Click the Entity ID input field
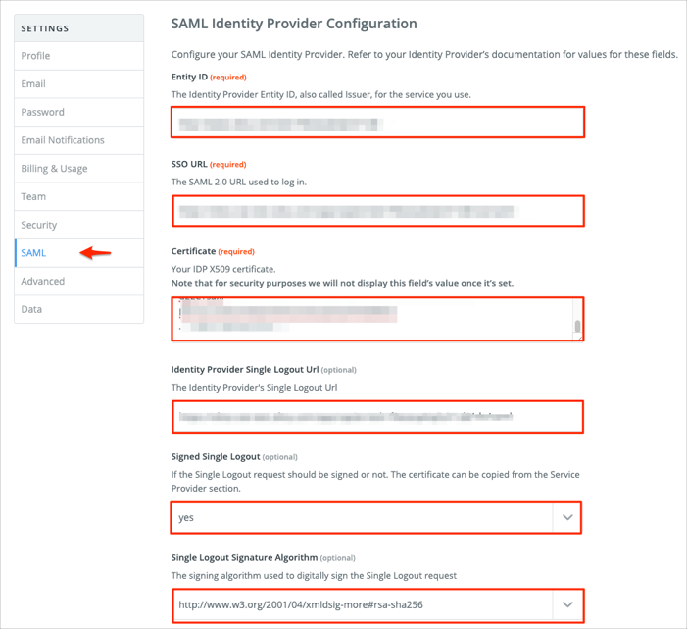 click(377, 123)
